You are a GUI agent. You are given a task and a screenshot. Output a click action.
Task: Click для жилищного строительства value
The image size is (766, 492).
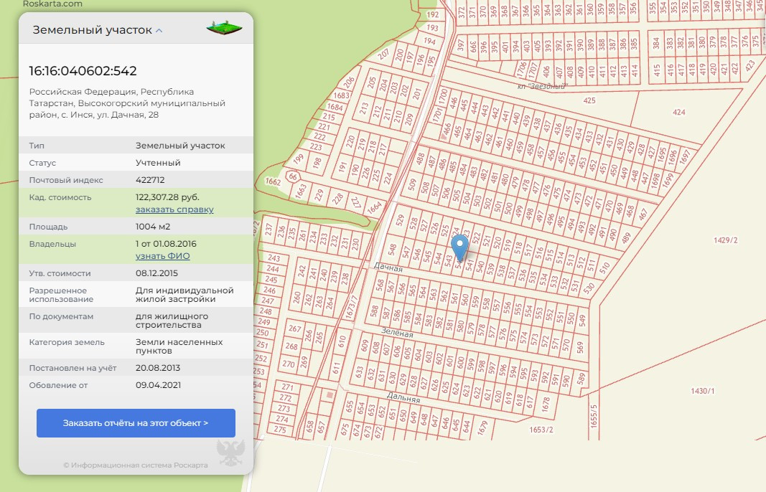172,320
